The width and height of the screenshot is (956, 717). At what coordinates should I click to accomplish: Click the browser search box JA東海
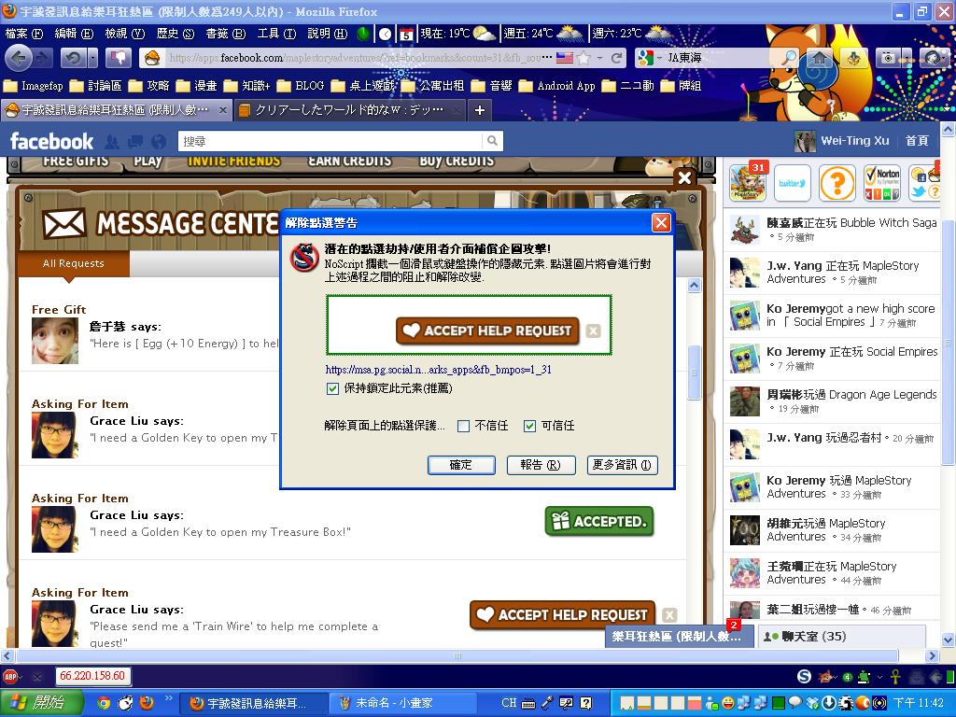(723, 58)
